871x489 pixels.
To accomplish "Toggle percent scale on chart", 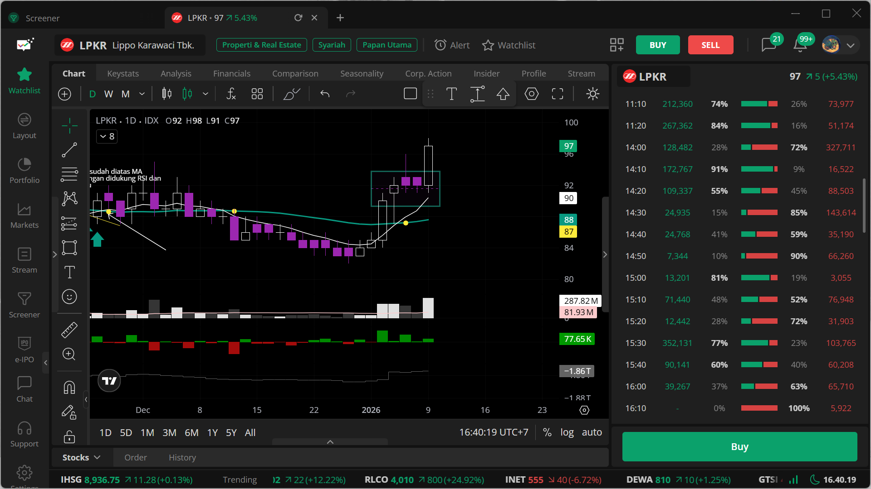I will (x=547, y=432).
